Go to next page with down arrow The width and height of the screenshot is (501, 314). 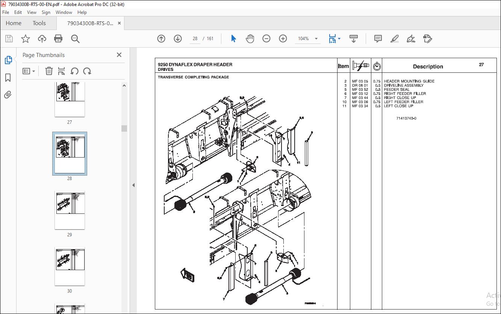(178, 39)
